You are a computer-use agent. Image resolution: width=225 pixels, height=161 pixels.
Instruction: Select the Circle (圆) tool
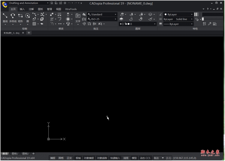[27, 18]
